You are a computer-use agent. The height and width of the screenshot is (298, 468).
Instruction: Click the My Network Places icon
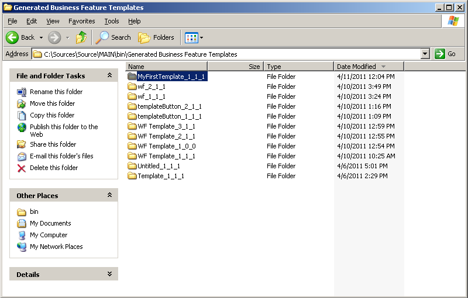(22, 247)
